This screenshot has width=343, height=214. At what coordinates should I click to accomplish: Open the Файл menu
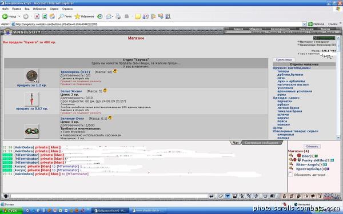click(x=6, y=9)
